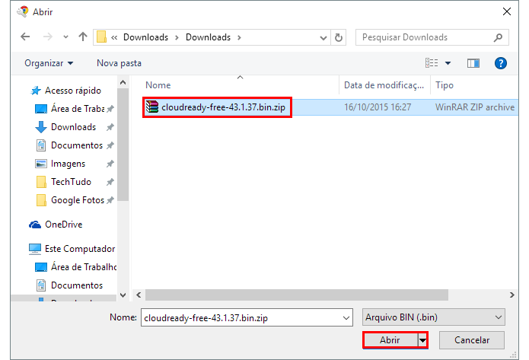Click the folder icon in address bar
Screen dimensions: 529x360
(101, 37)
